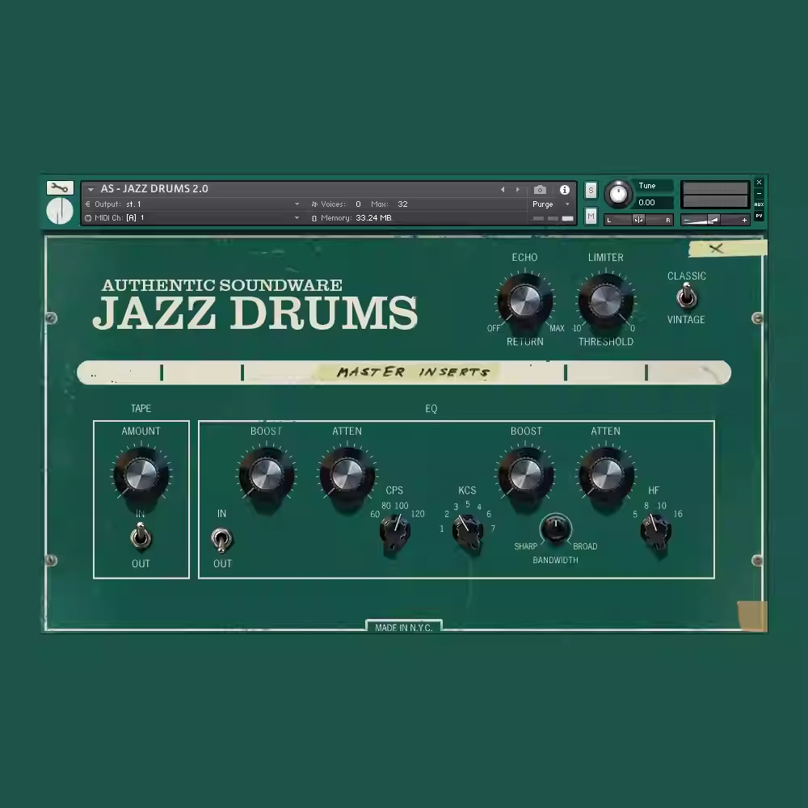
Task: Click the plus volume icon
Action: [x=744, y=220]
